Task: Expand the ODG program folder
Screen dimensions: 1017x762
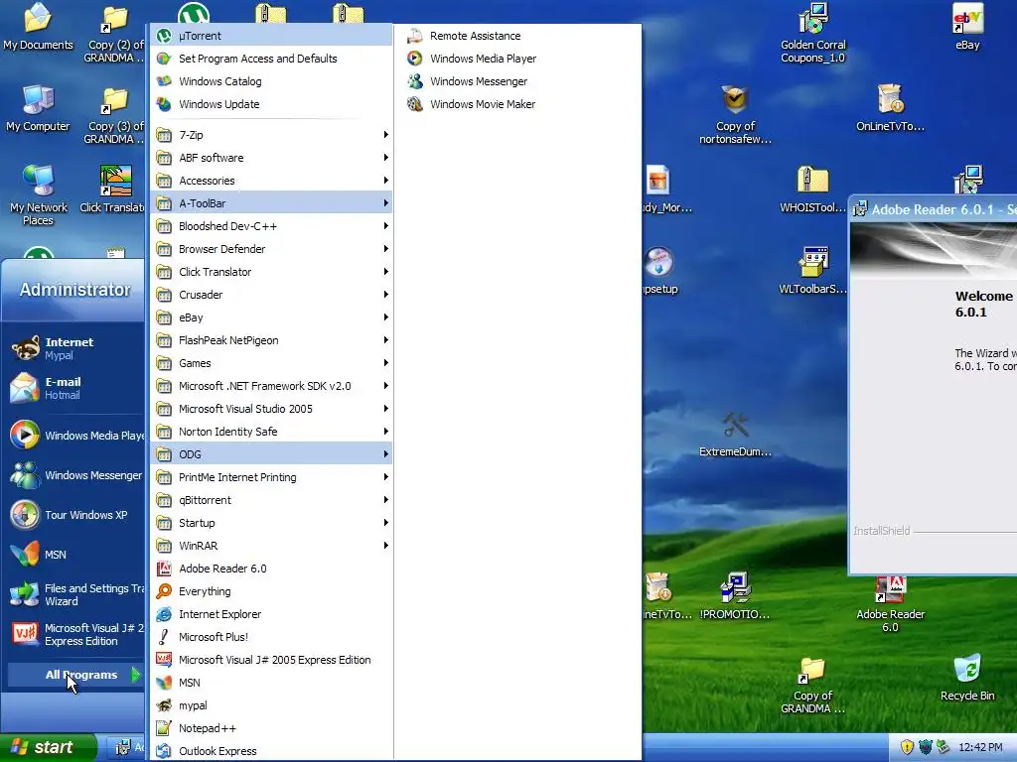Action: coord(271,454)
